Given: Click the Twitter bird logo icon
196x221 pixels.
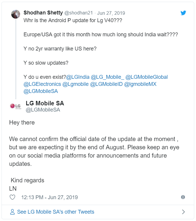Looking at the screenshot, I should [183, 13].
